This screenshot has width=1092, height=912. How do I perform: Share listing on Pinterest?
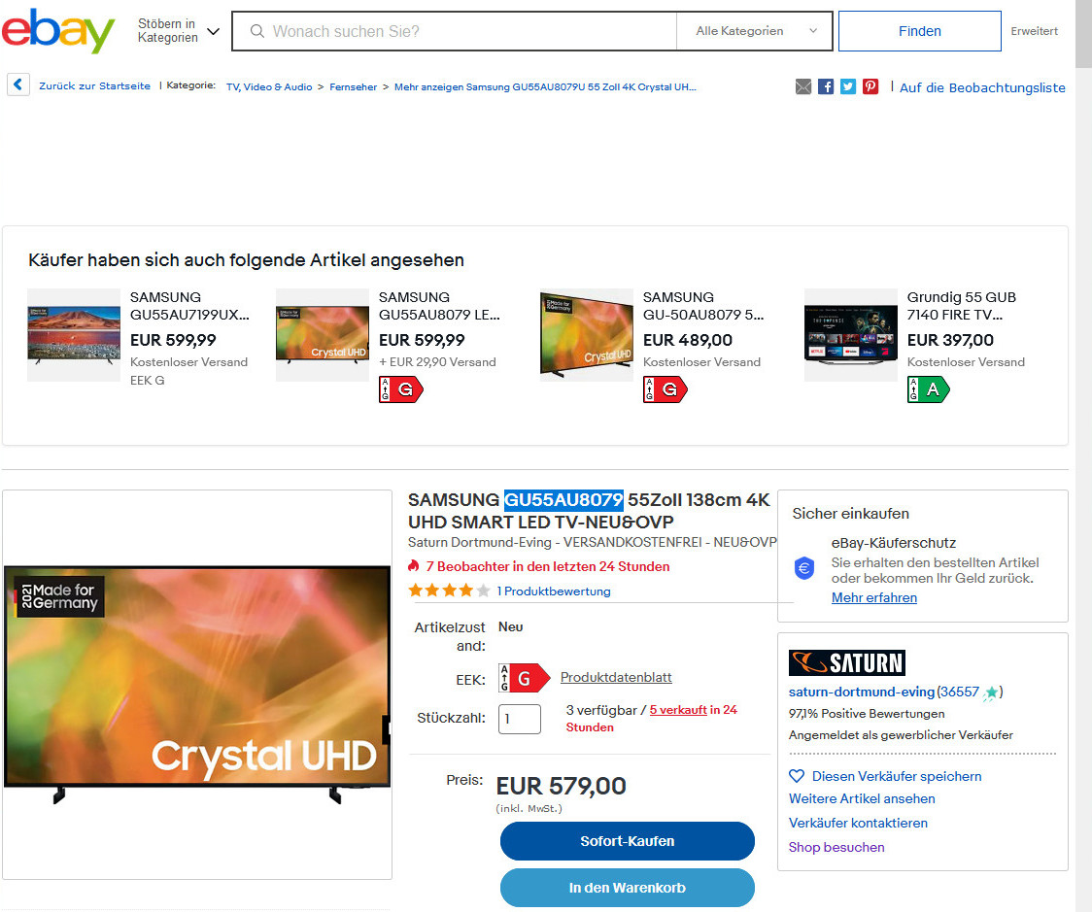pos(870,86)
